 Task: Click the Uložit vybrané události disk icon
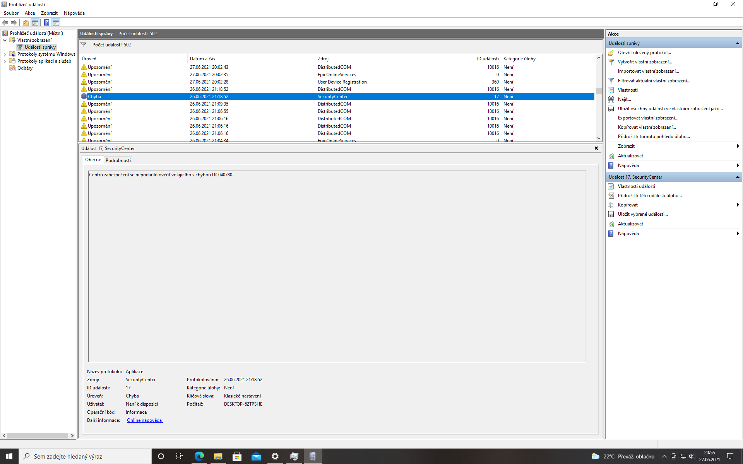tap(611, 214)
